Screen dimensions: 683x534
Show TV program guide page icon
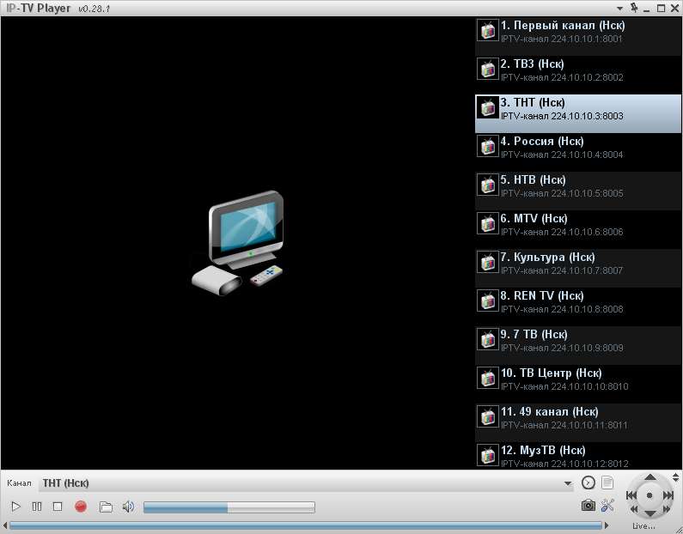[607, 482]
